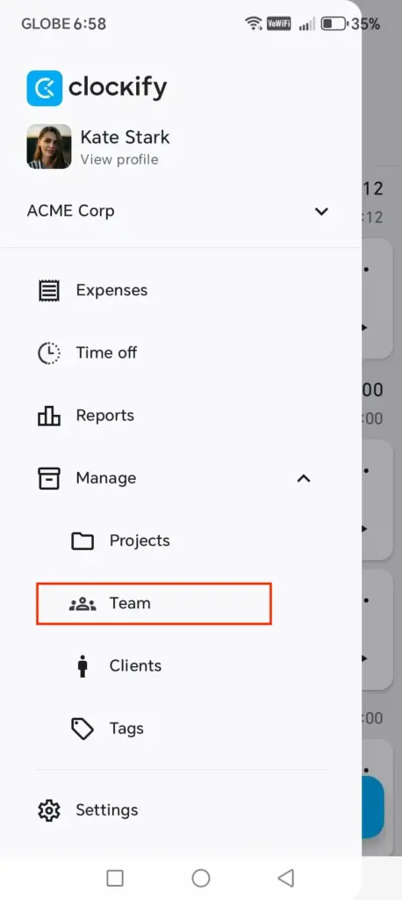Expand the ACME Corp workspace dropdown
The height and width of the screenshot is (900, 402).
click(322, 211)
